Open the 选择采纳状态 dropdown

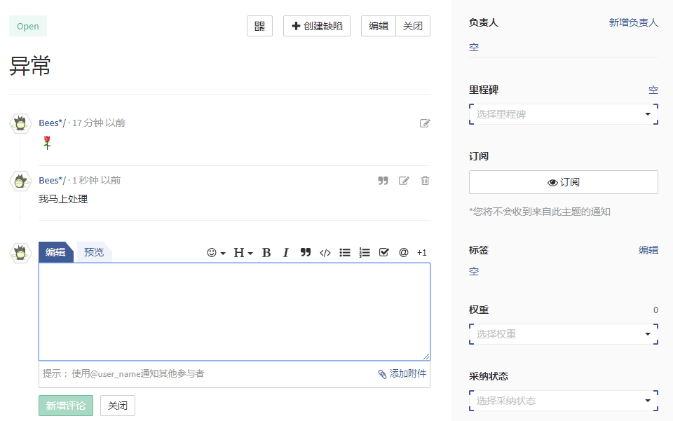563,401
